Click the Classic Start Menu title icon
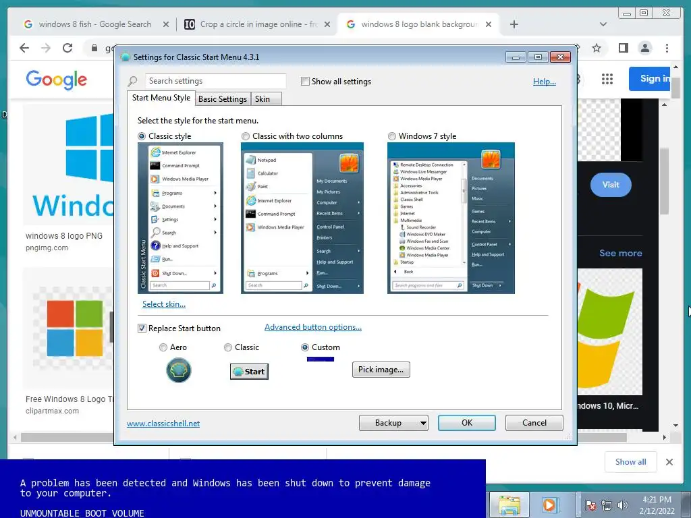 (x=125, y=57)
